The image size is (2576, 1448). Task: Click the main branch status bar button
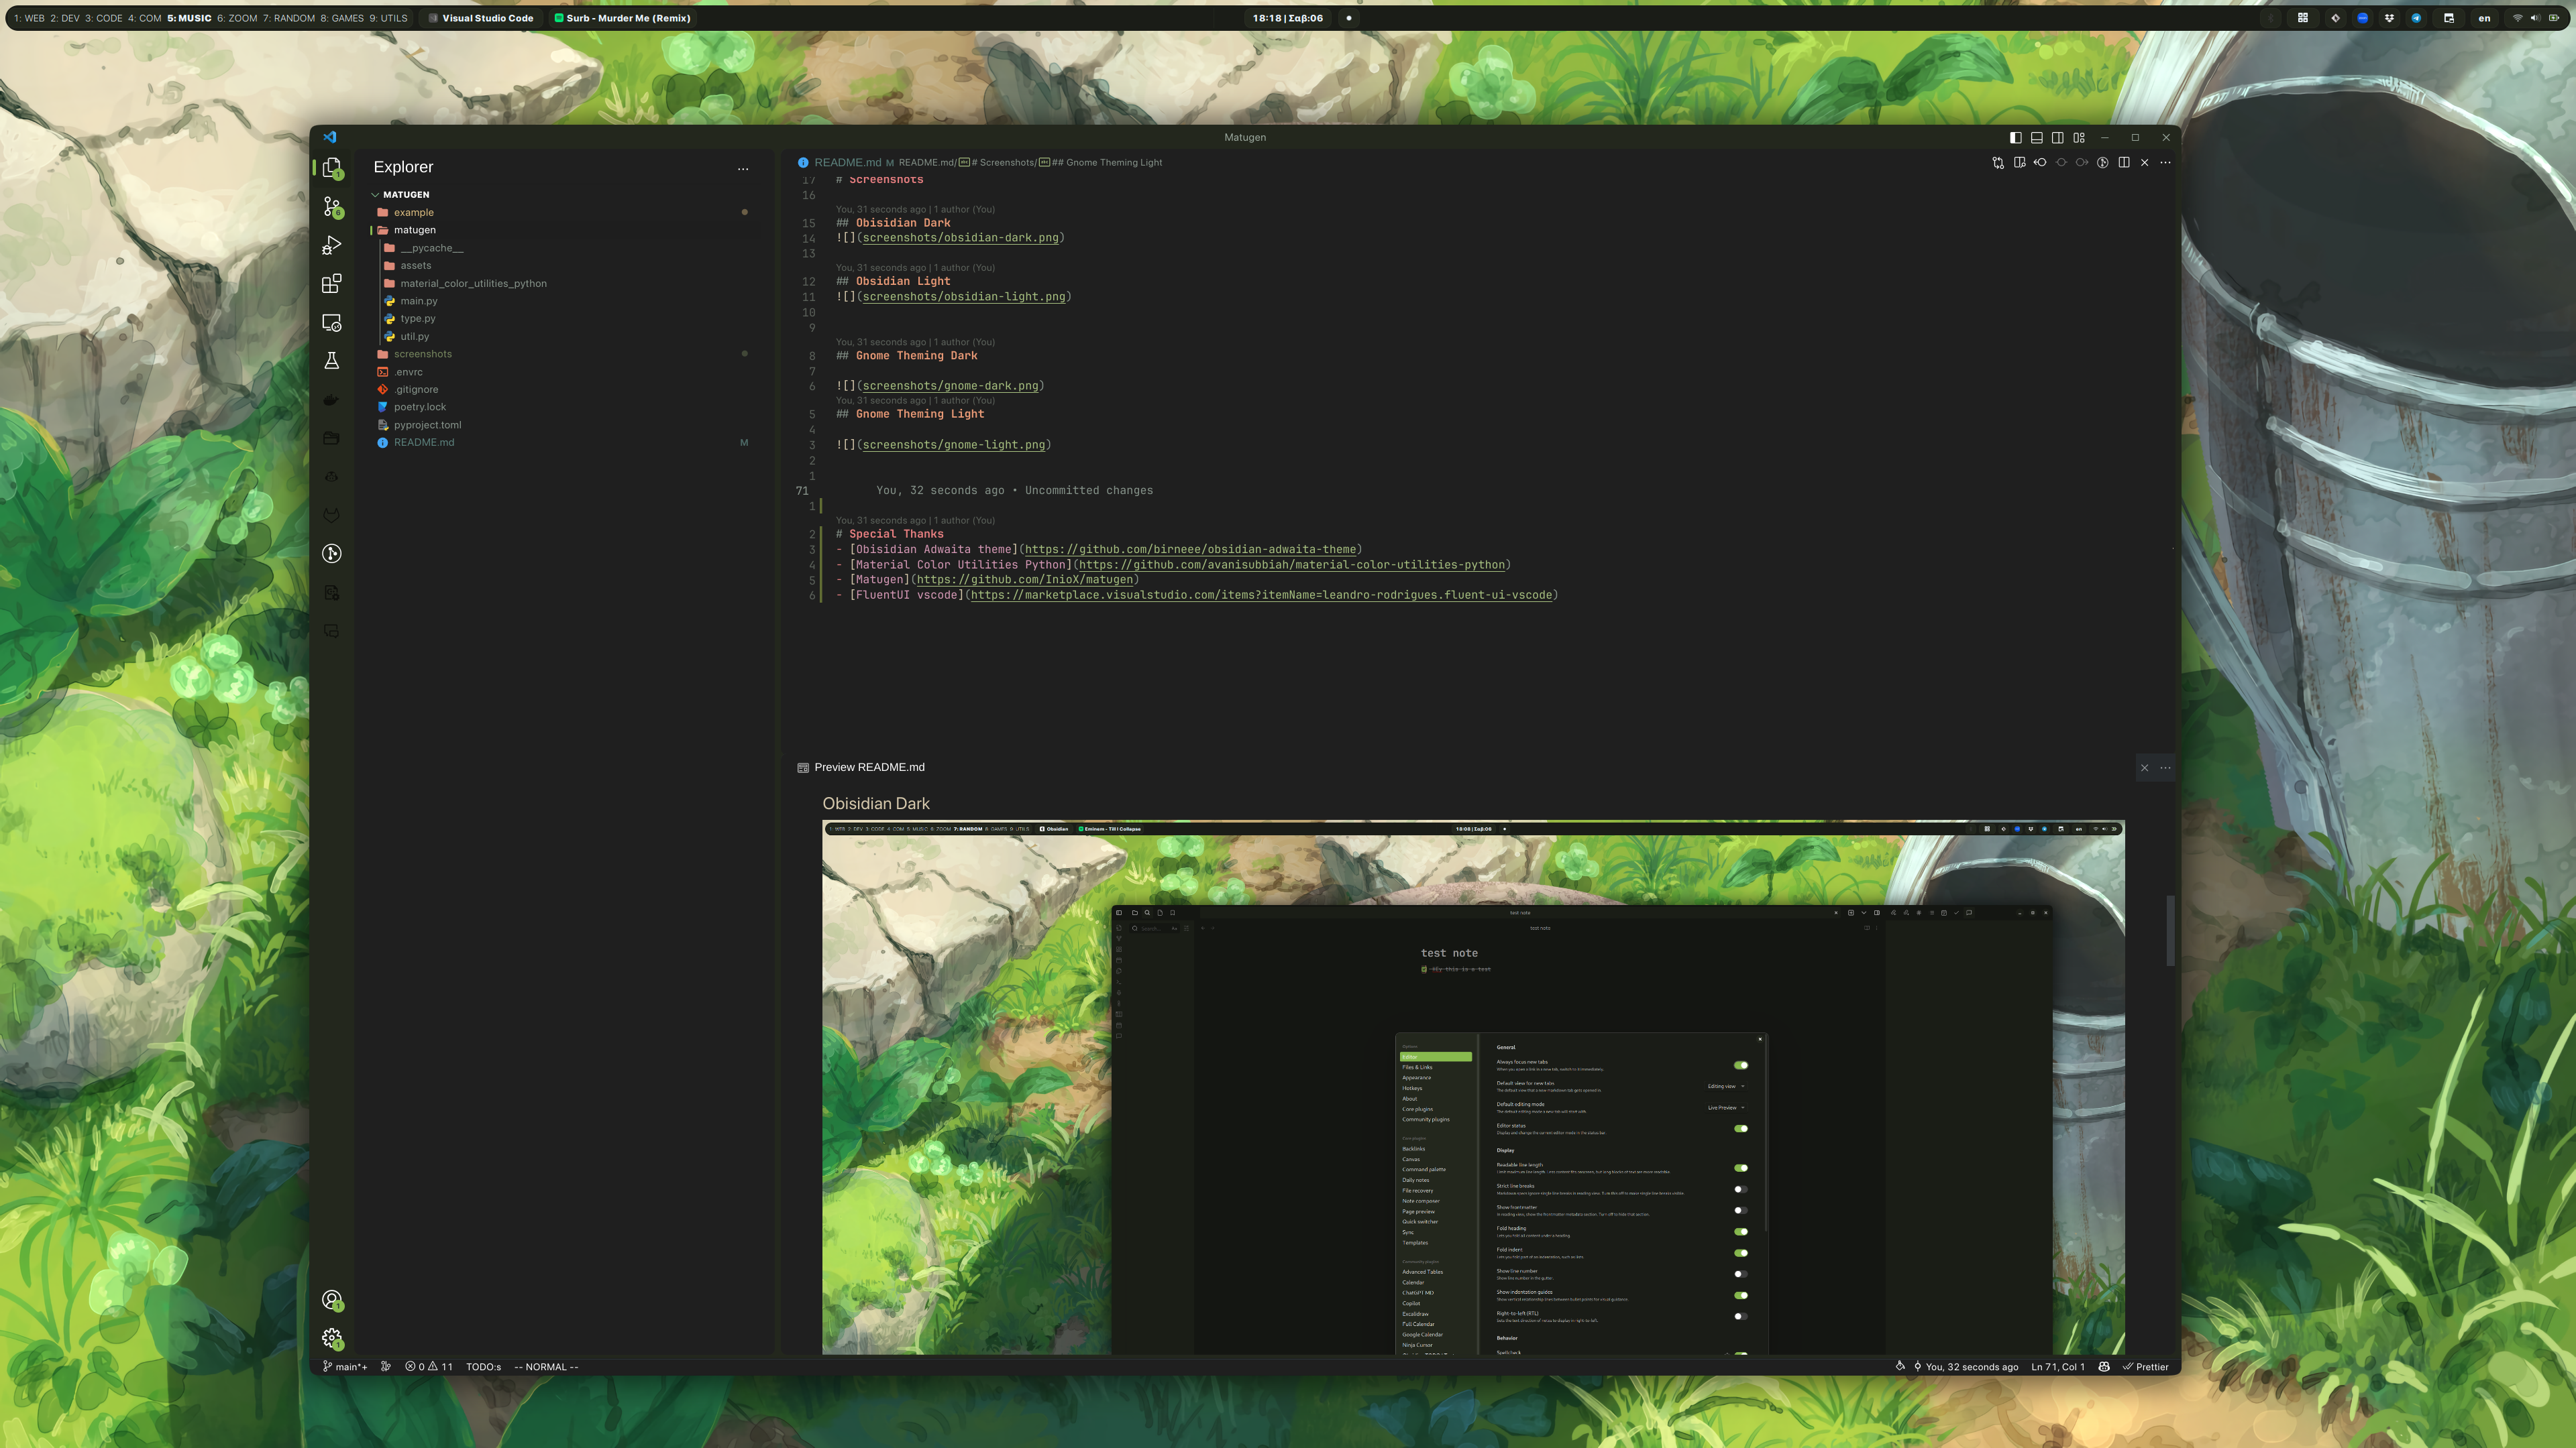tap(345, 1367)
